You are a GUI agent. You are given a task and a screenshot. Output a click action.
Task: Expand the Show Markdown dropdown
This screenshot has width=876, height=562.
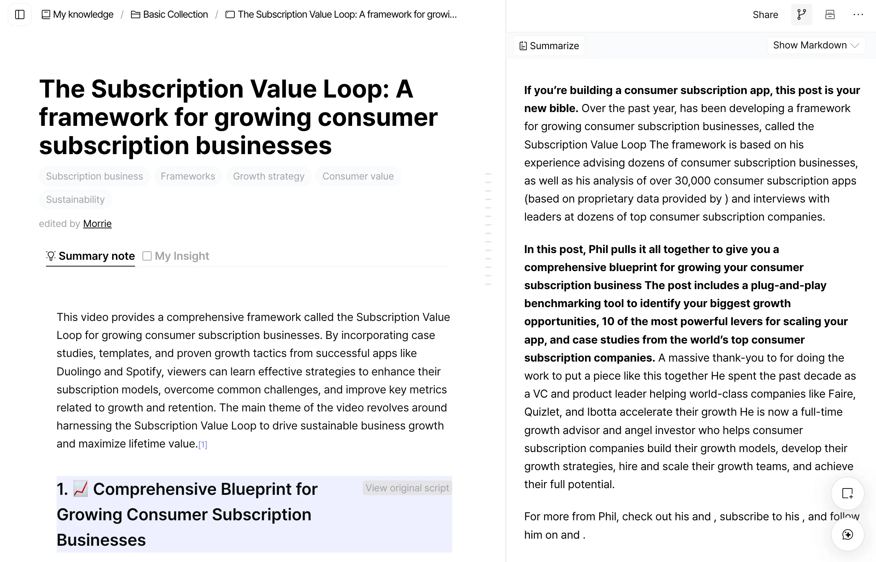[816, 45]
